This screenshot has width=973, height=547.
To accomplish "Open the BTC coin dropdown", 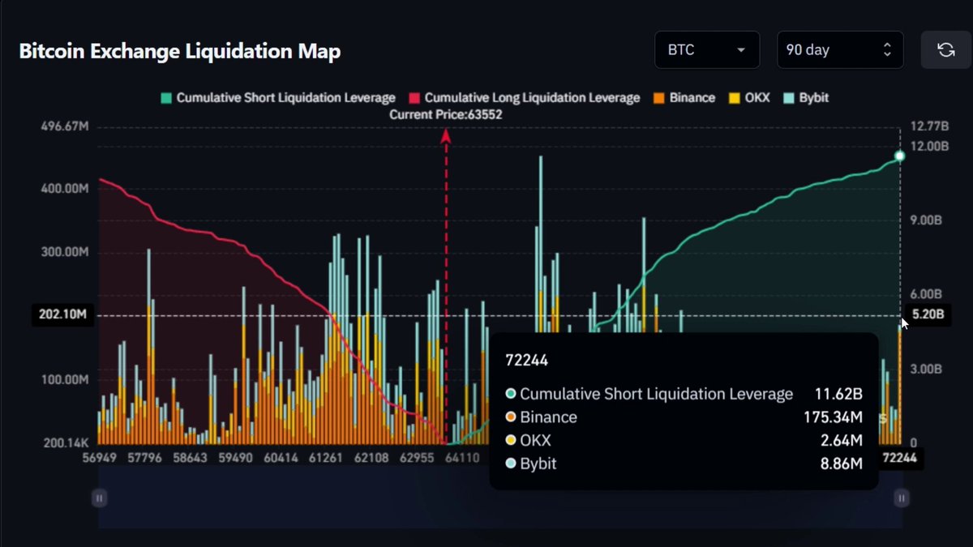I will (707, 50).
